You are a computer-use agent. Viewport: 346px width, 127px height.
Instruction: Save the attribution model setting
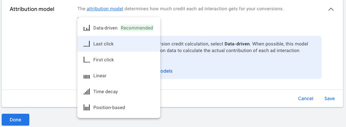(x=329, y=98)
